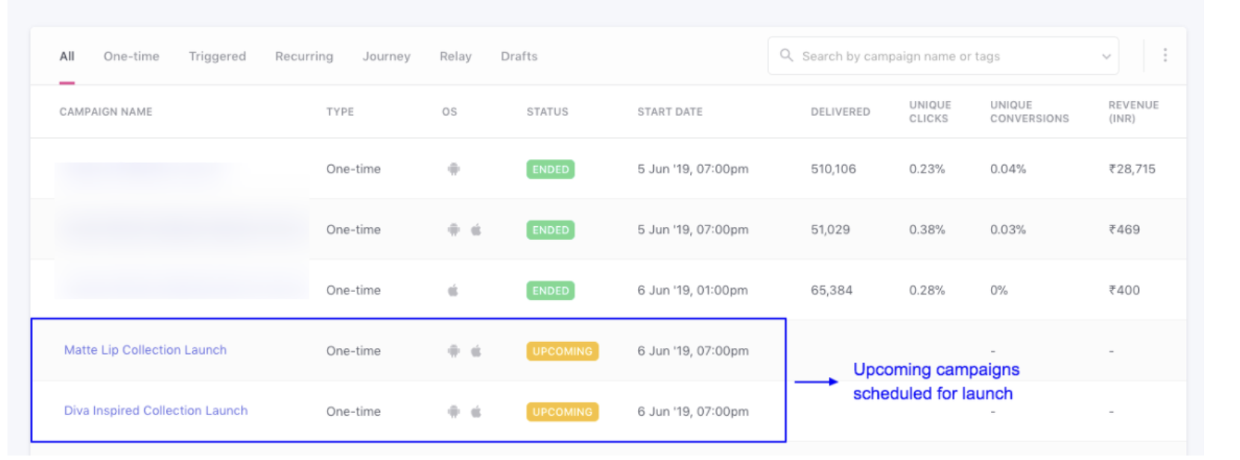
Task: Open Matte Lip Collection Launch campaign
Action: coord(145,350)
